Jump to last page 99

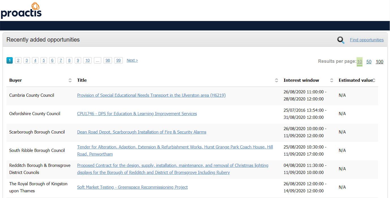(x=118, y=60)
